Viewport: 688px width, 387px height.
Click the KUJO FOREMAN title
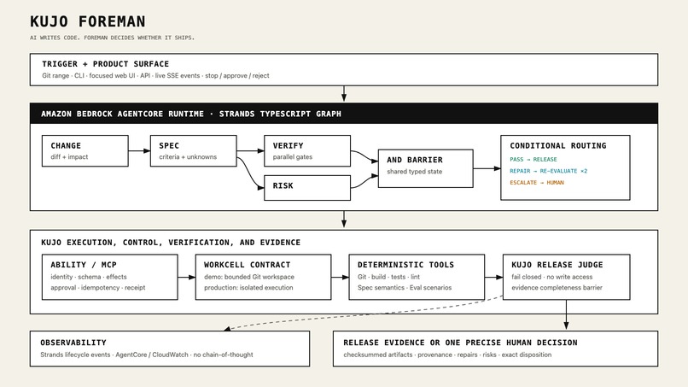point(88,21)
